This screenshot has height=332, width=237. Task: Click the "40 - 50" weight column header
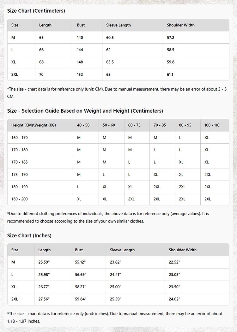(x=83, y=125)
